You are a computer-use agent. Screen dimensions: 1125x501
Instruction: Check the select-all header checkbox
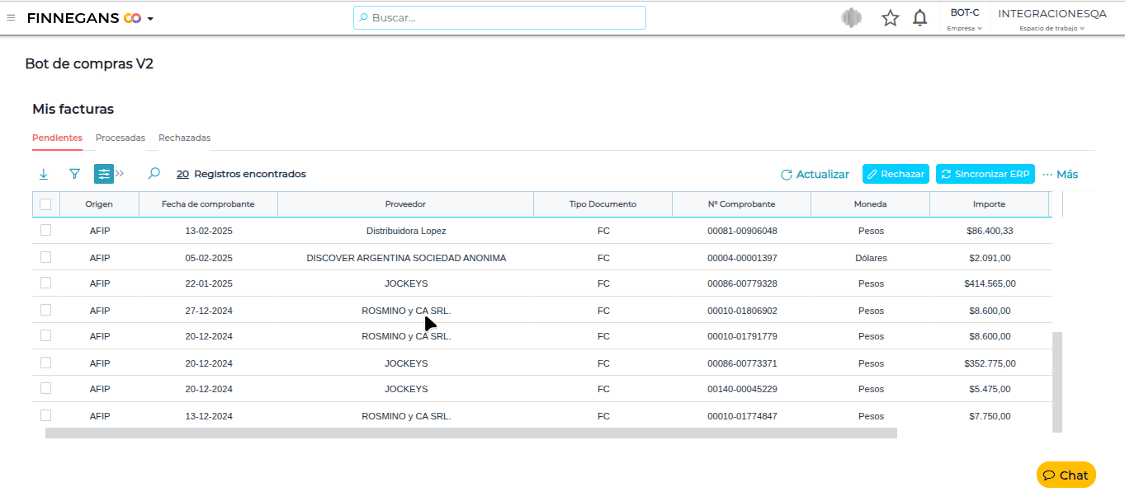[x=45, y=204]
